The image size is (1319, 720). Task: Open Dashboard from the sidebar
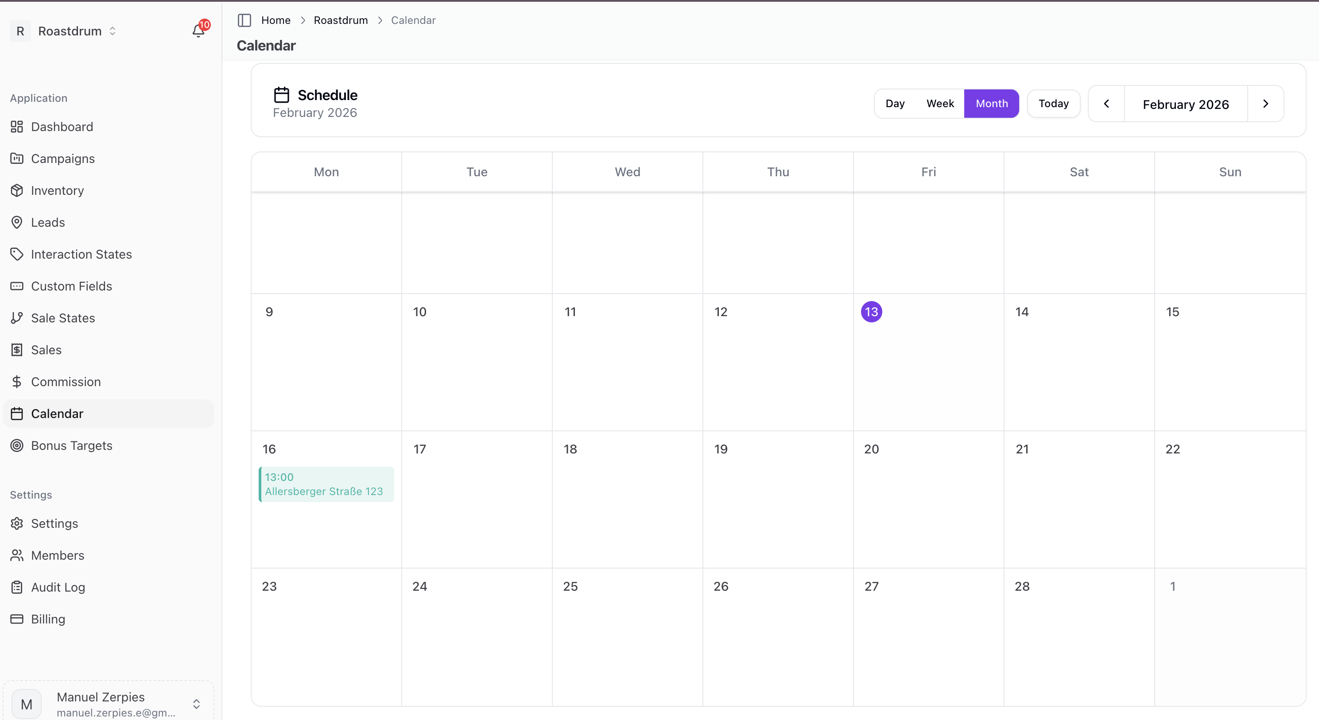coord(62,126)
